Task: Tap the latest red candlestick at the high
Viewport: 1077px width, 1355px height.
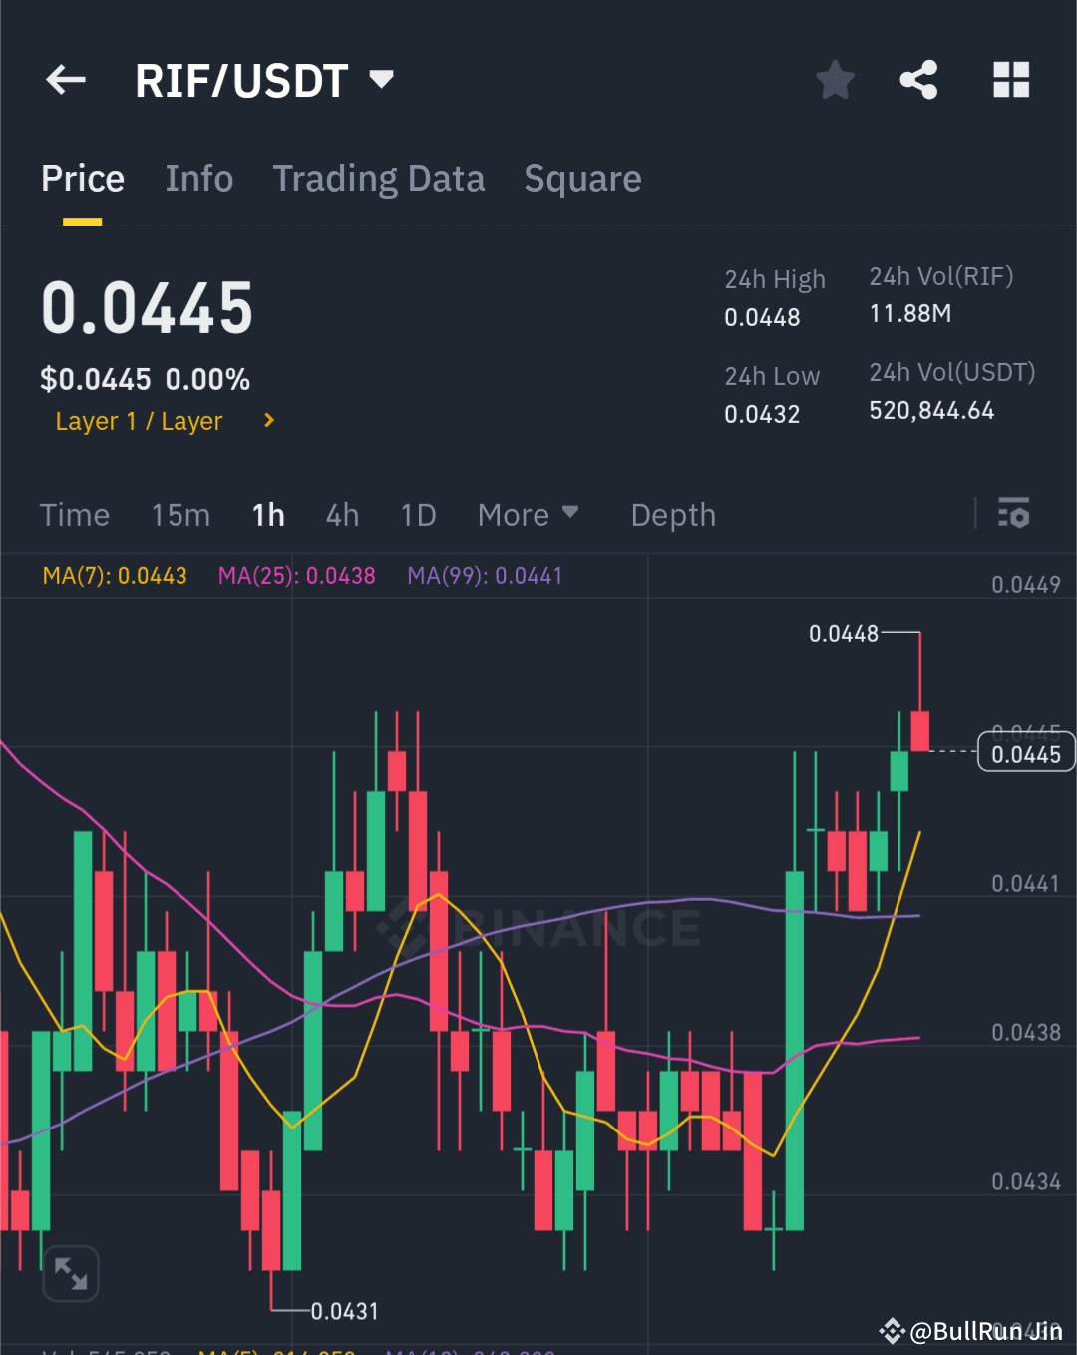Action: [x=919, y=730]
